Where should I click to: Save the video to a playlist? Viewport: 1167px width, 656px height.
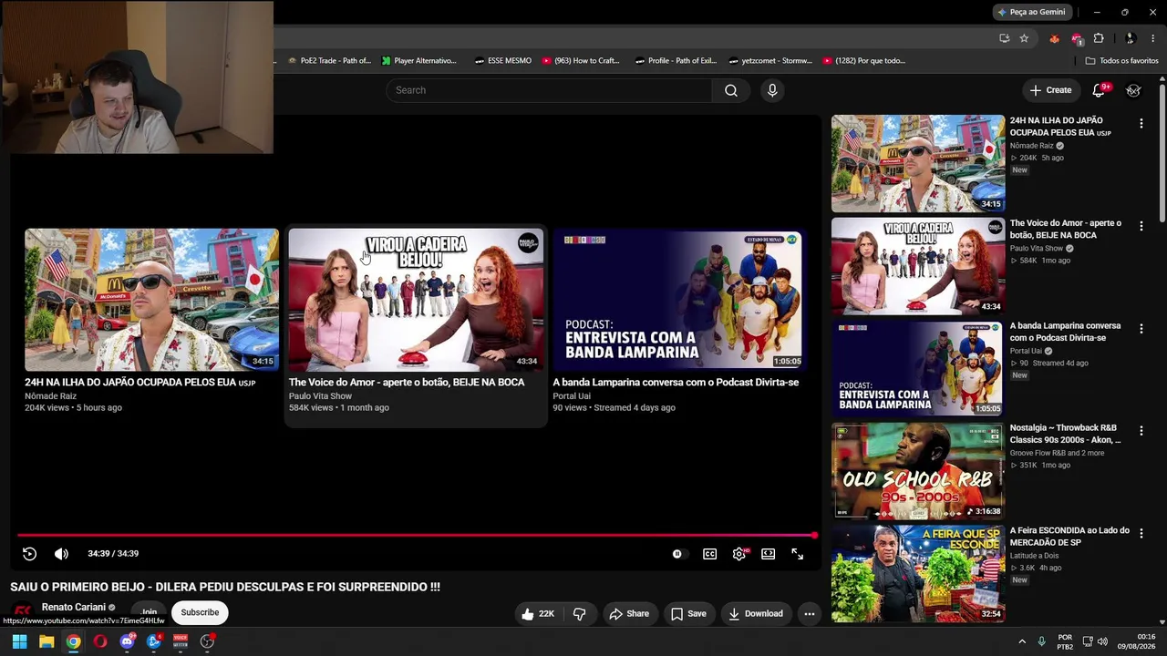688,614
